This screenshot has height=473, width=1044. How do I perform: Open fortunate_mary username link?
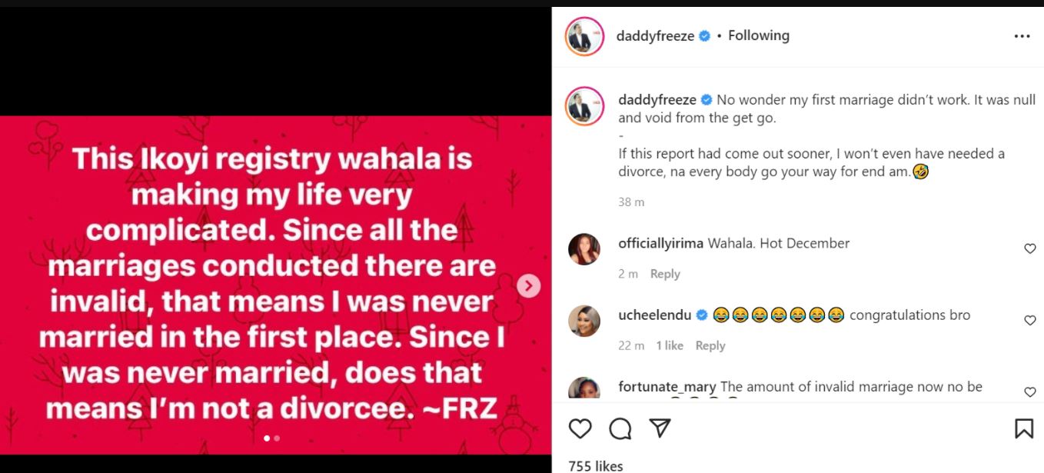[667, 386]
